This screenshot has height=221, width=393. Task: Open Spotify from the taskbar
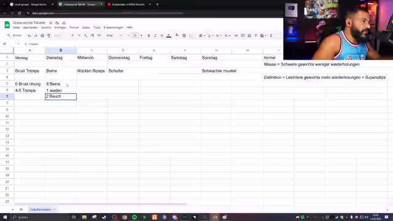coord(134,217)
